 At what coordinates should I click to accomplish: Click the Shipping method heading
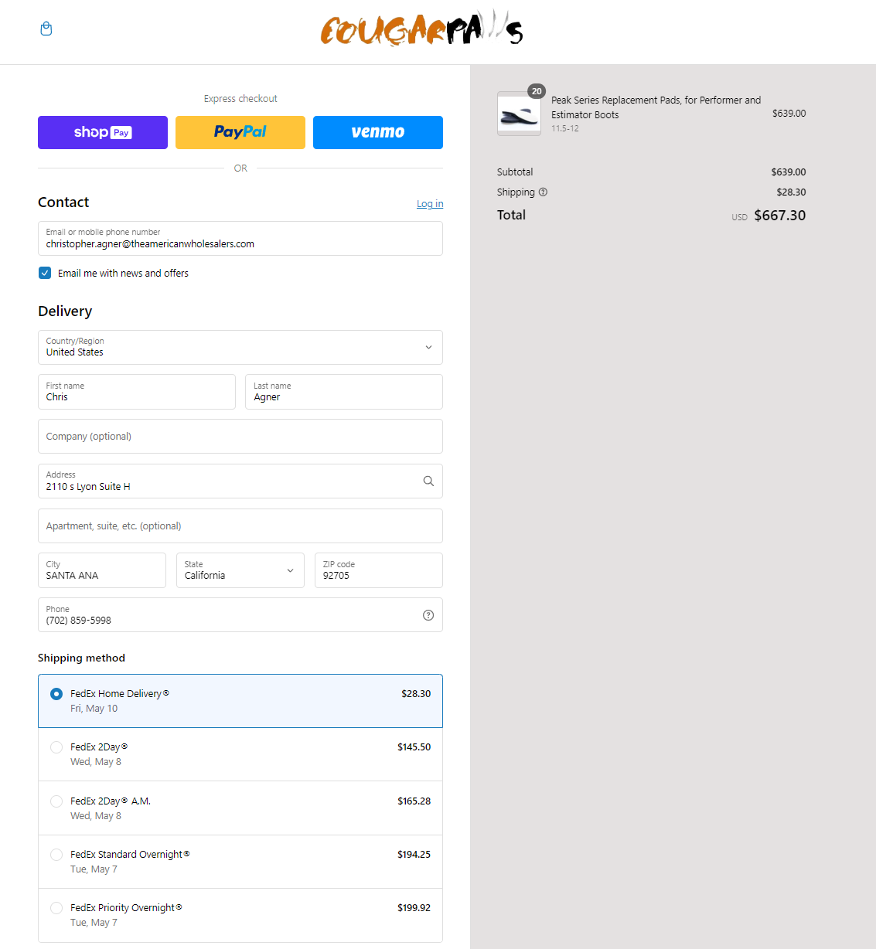pyautogui.click(x=81, y=658)
